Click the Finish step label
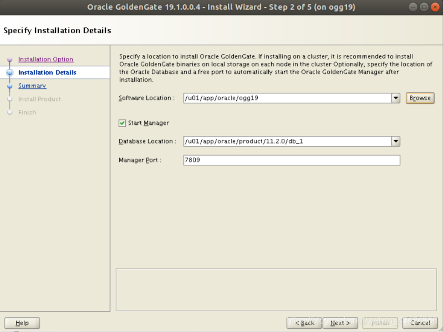Screen dimensions: 443x332 tap(27, 112)
